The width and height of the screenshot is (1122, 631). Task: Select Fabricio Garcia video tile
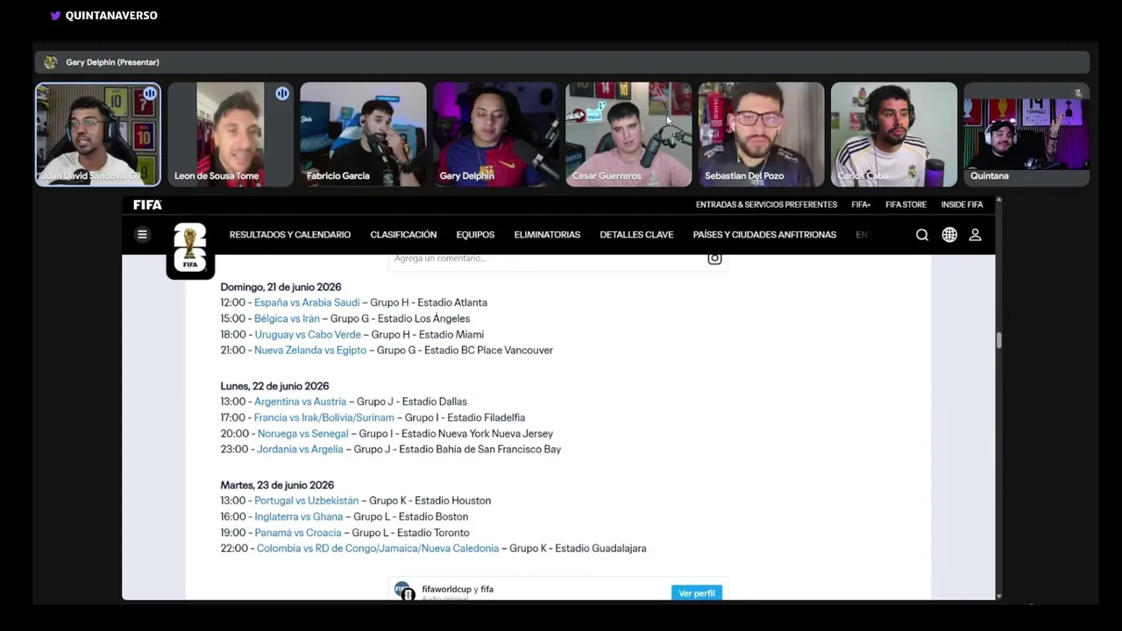point(363,134)
